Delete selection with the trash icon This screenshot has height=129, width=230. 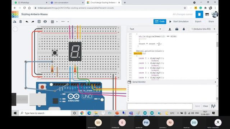coord(20,21)
